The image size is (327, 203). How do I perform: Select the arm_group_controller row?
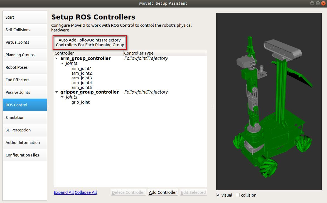130,58
